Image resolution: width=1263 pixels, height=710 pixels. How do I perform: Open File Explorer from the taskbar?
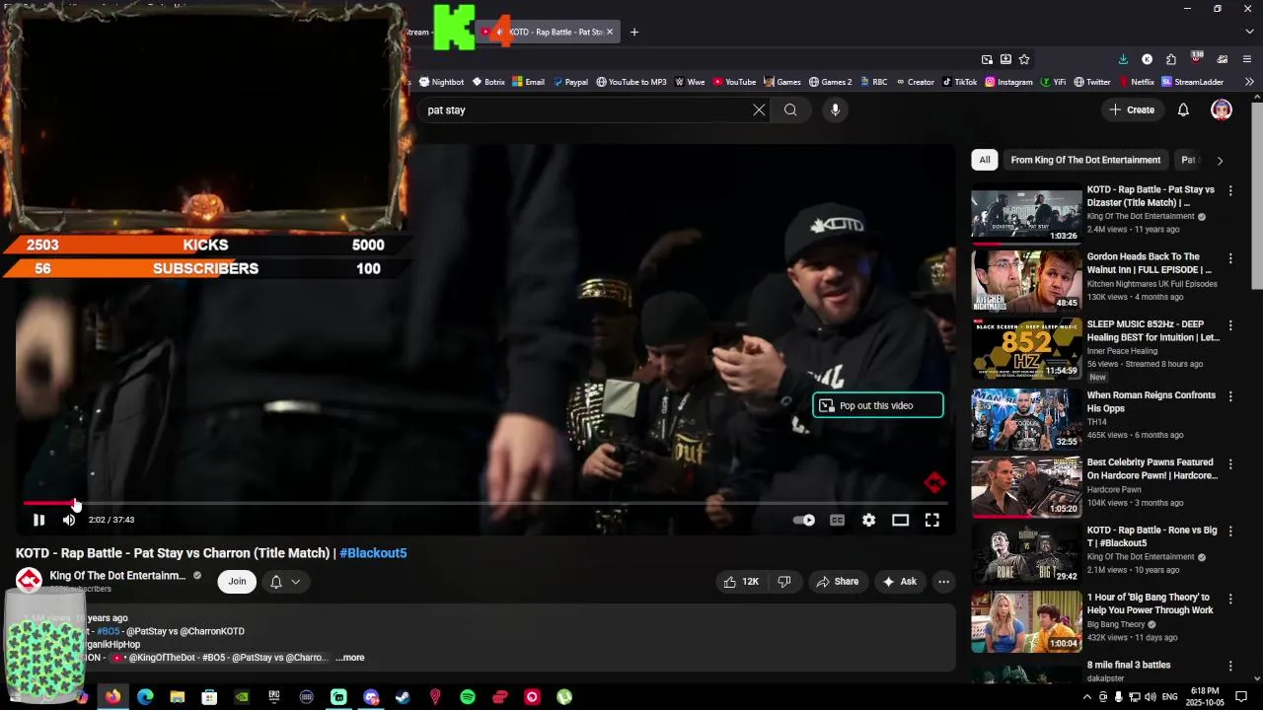(178, 697)
